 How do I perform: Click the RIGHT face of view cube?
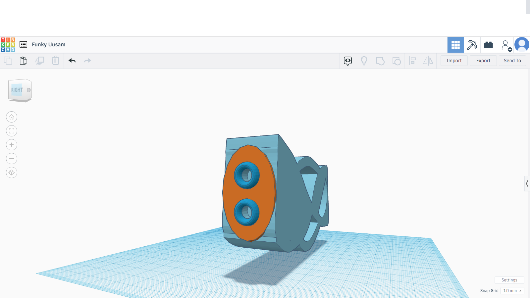[x=17, y=90]
